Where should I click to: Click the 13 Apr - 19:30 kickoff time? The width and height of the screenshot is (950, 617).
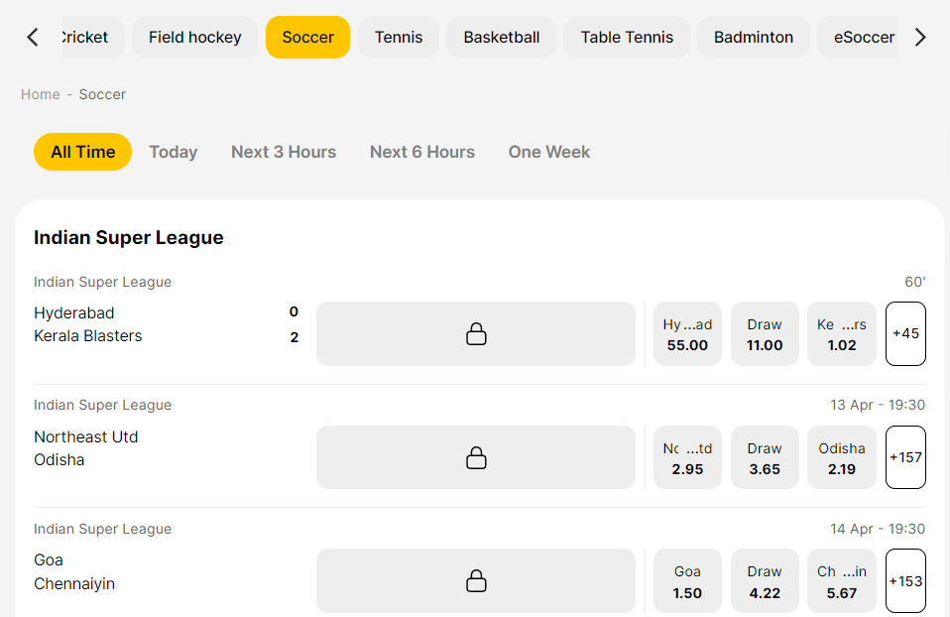[878, 405]
